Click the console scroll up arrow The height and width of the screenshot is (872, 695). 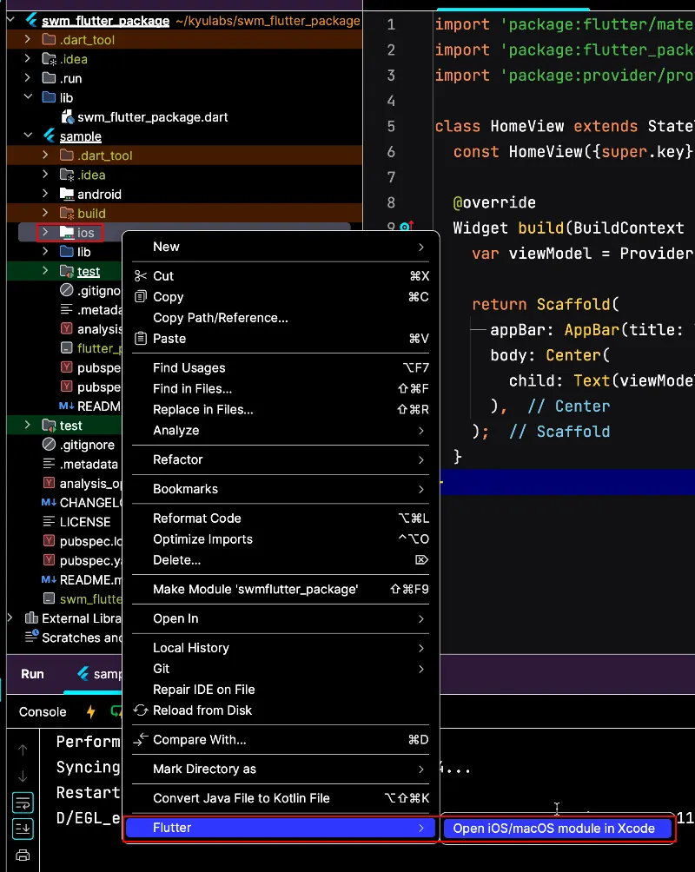[x=23, y=750]
